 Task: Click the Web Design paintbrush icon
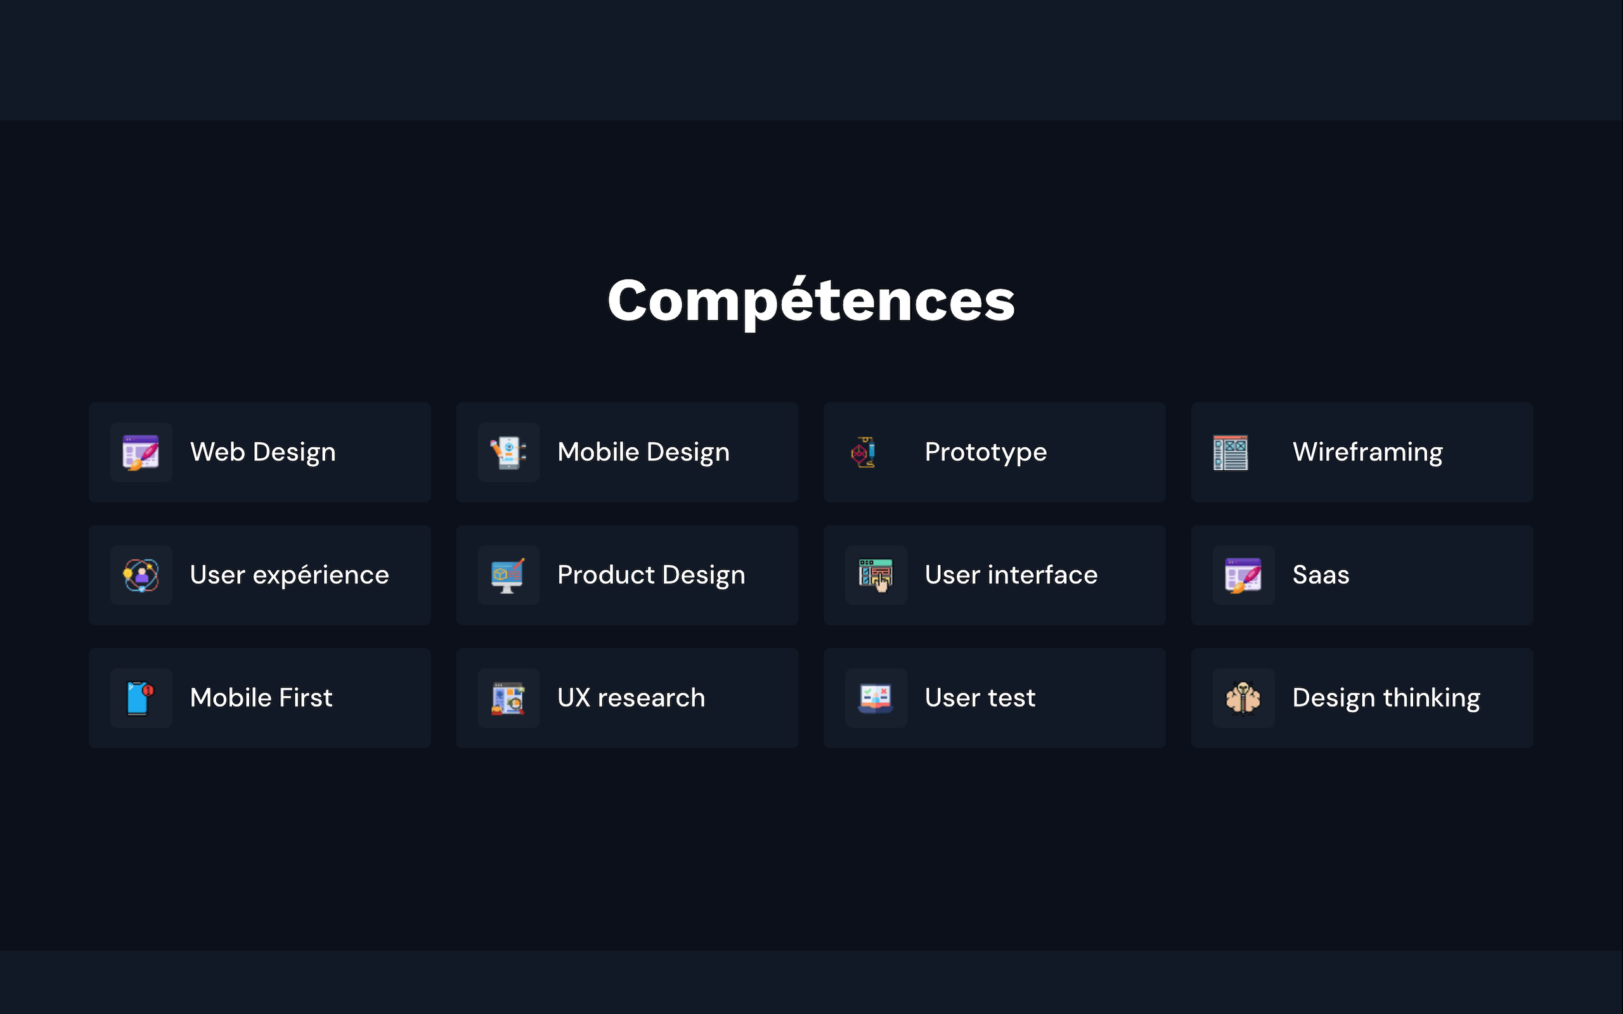coord(141,452)
